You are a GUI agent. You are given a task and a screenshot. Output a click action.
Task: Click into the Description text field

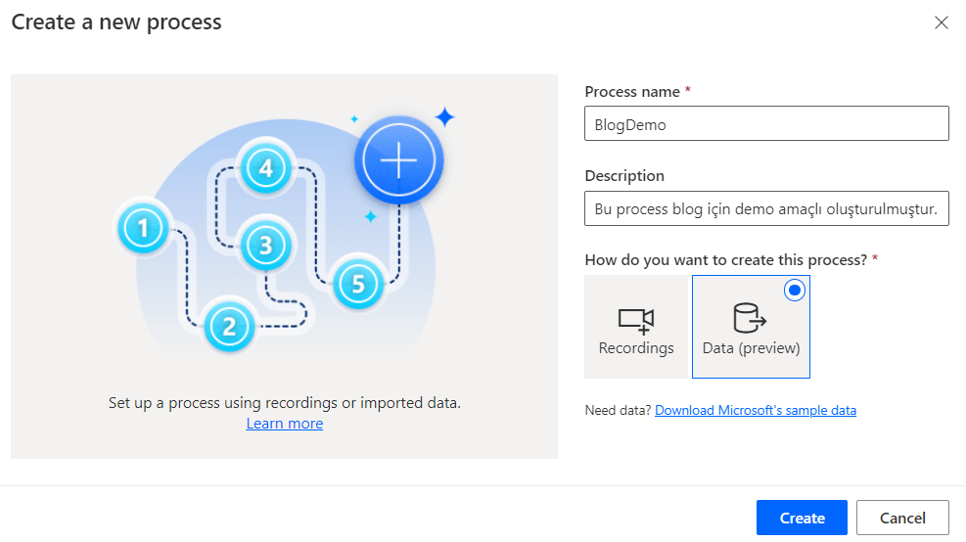(766, 208)
